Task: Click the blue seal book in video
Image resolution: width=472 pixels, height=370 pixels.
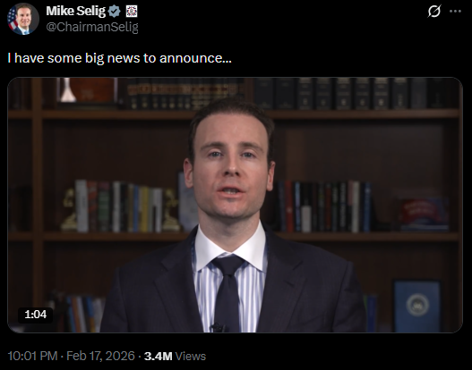Action: coord(417,306)
